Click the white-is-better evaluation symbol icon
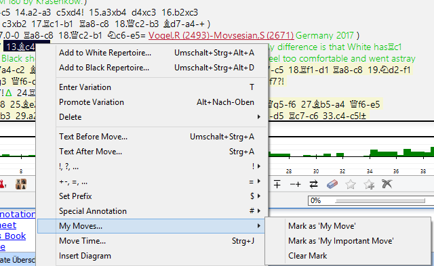This screenshot has height=266, width=434. tap(277, 184)
